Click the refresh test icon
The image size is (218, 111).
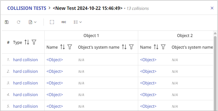tap(18, 22)
